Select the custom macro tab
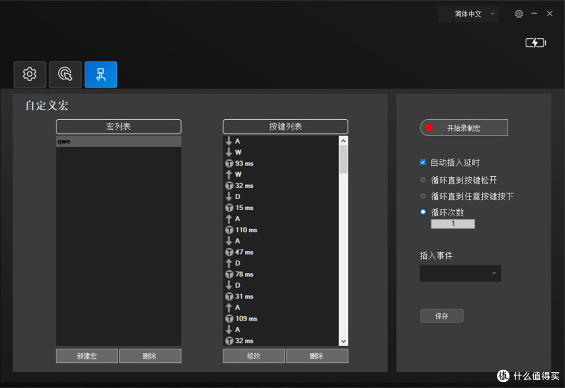This screenshot has height=388, width=565. pyautogui.click(x=101, y=75)
